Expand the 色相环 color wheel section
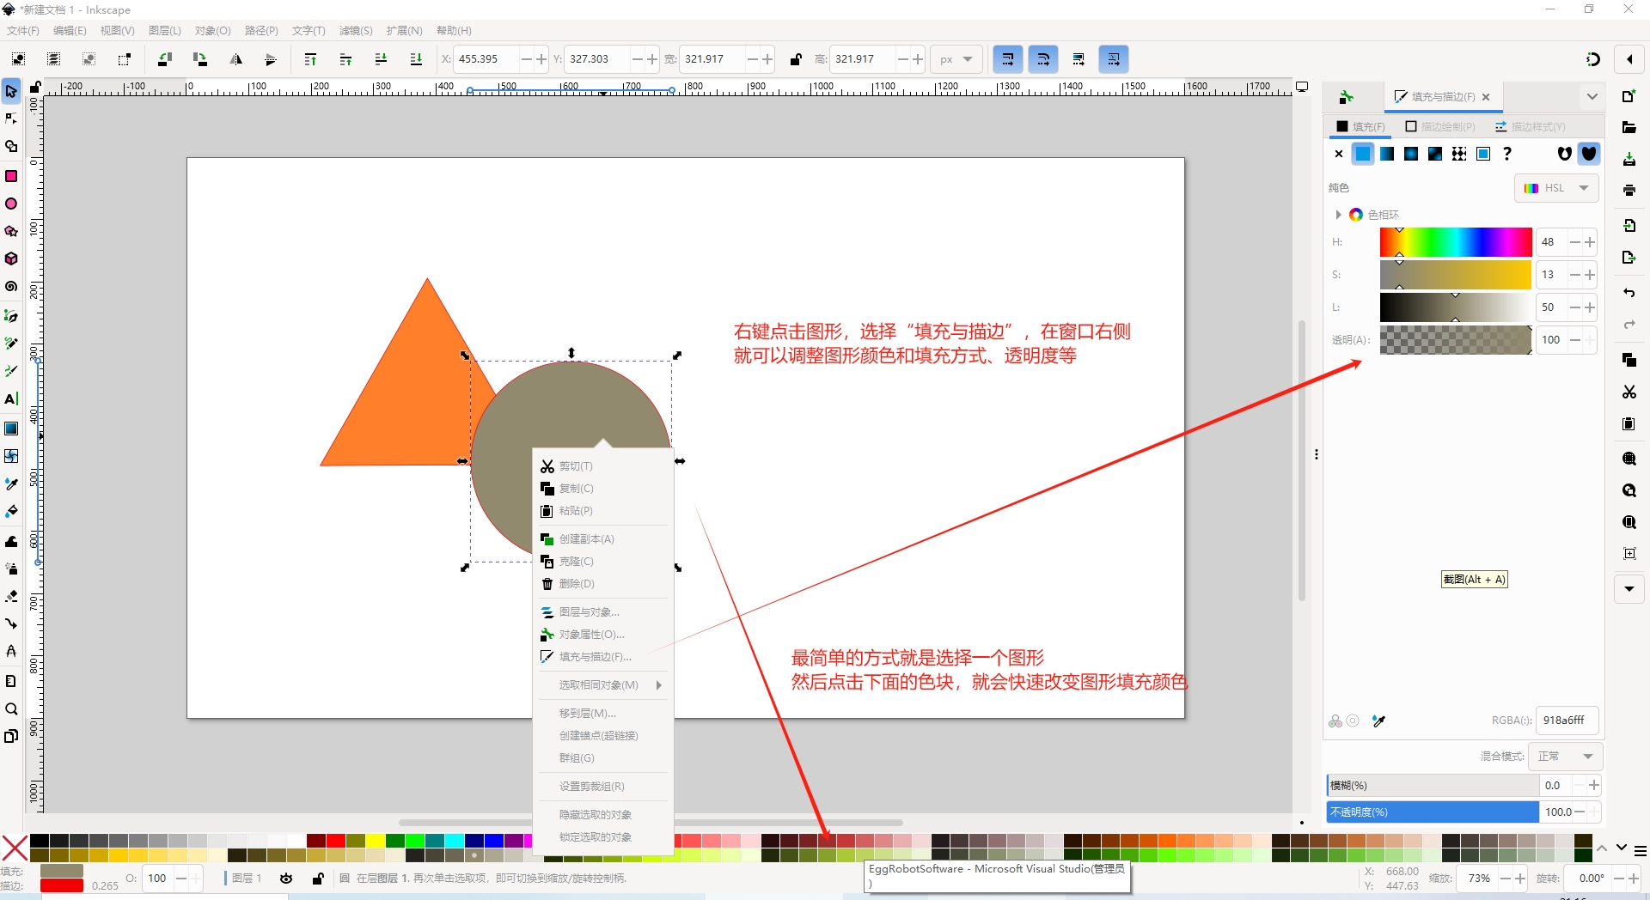The width and height of the screenshot is (1650, 900). [x=1338, y=215]
